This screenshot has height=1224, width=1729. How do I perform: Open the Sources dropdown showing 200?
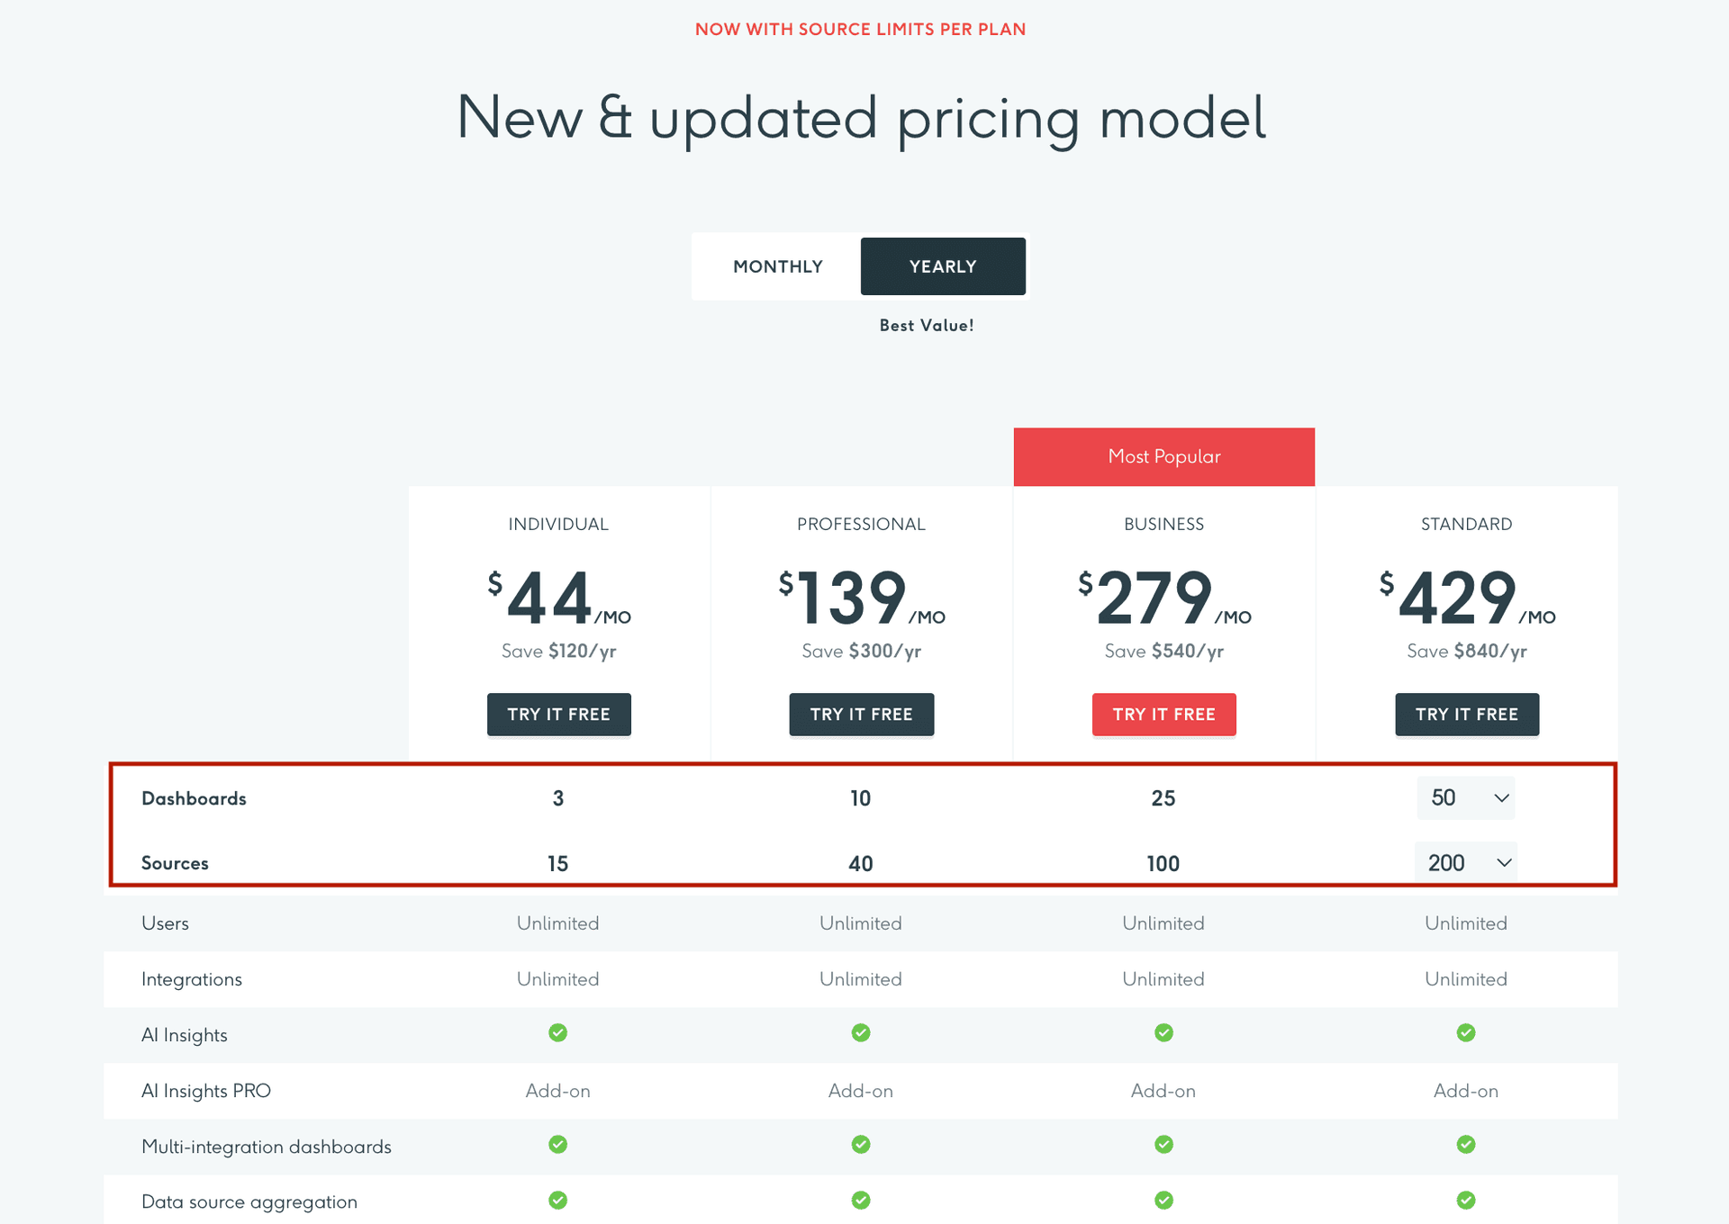click(x=1465, y=862)
